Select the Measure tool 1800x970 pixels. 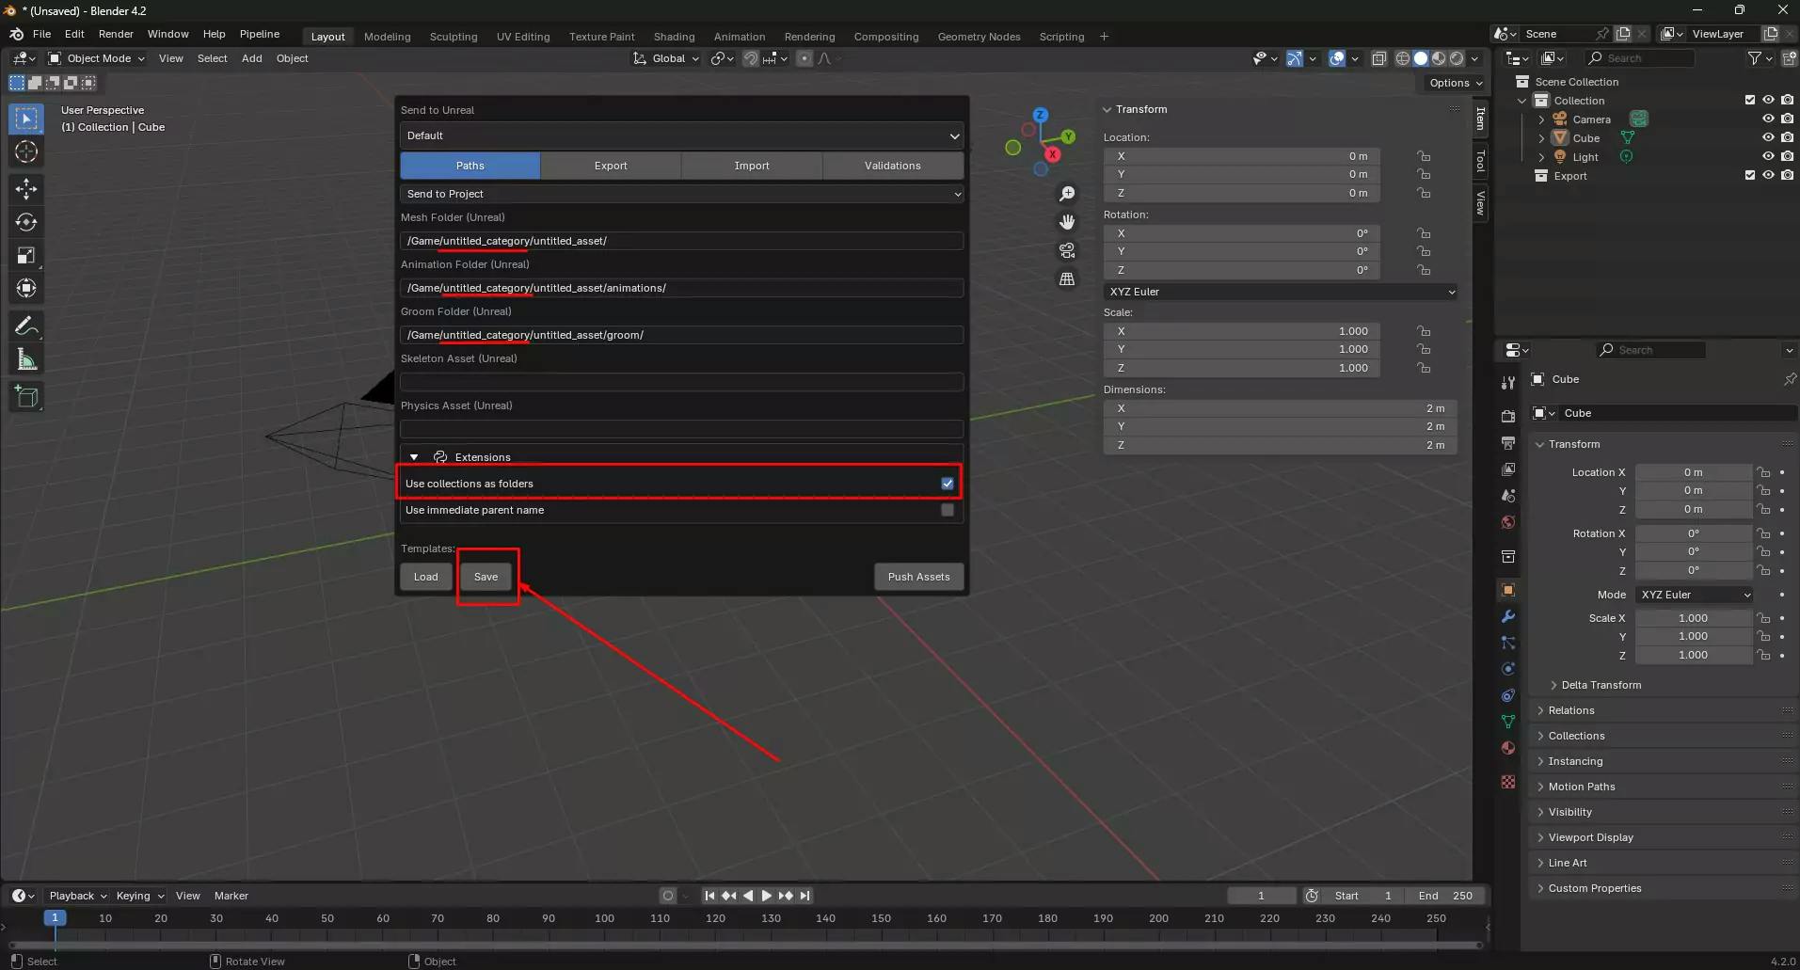click(26, 359)
